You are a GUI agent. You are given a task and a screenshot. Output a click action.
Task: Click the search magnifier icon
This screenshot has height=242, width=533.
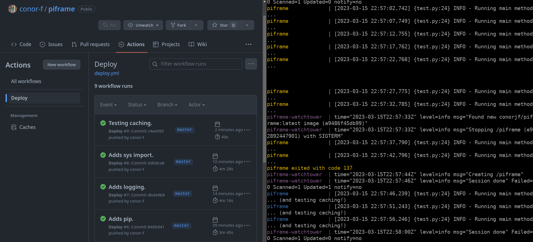click(x=155, y=64)
